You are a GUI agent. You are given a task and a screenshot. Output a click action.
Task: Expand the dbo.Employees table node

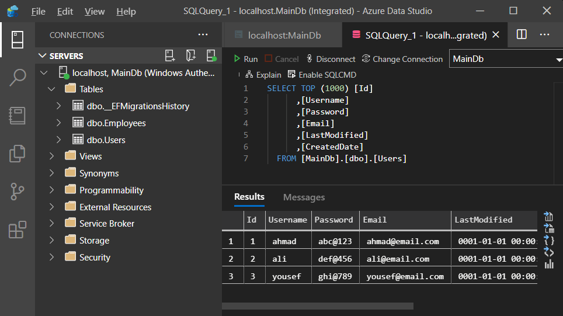point(59,123)
